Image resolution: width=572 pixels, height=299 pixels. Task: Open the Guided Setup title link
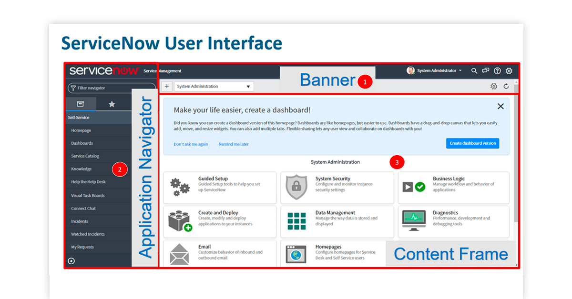(213, 179)
